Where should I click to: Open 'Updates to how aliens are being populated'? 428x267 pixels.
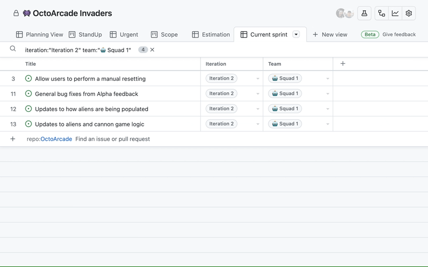pyautogui.click(x=92, y=109)
